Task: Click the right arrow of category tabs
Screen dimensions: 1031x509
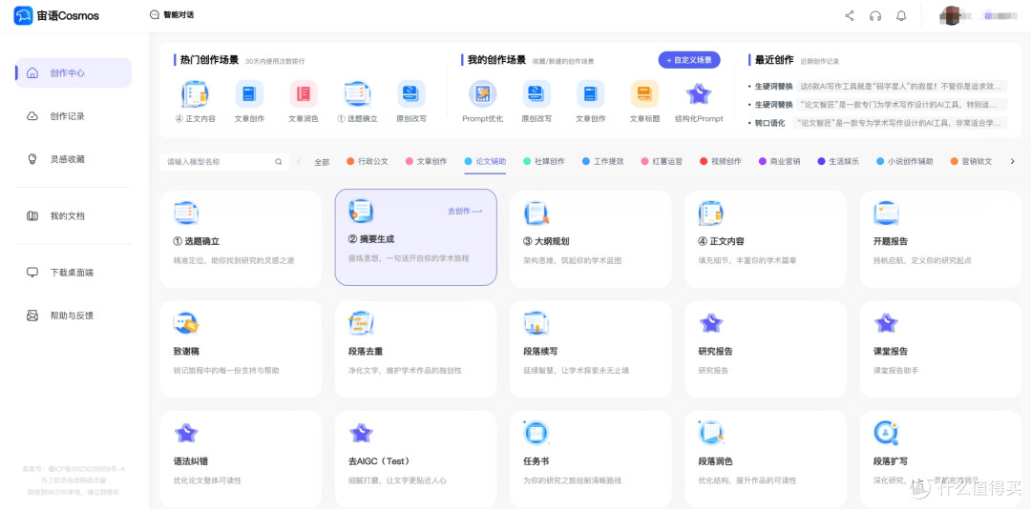Action: [x=1012, y=161]
